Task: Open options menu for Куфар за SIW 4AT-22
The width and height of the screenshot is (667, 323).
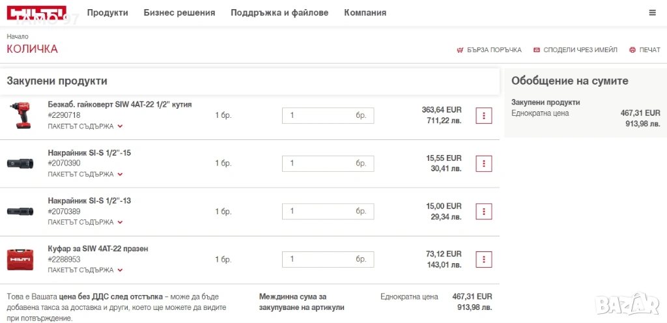Action: coord(483,259)
